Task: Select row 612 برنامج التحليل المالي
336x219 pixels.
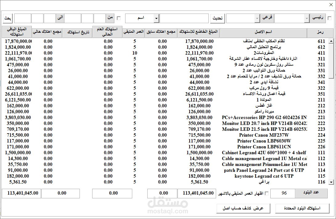Action: point(165,47)
